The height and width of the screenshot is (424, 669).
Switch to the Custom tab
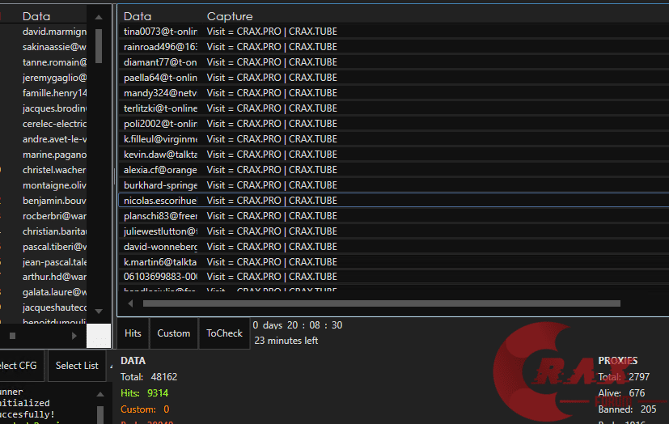pos(174,333)
